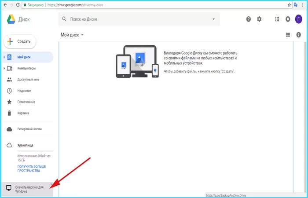Click the monitor icon beside Скачать версию
The image size is (308, 198).
[8, 188]
